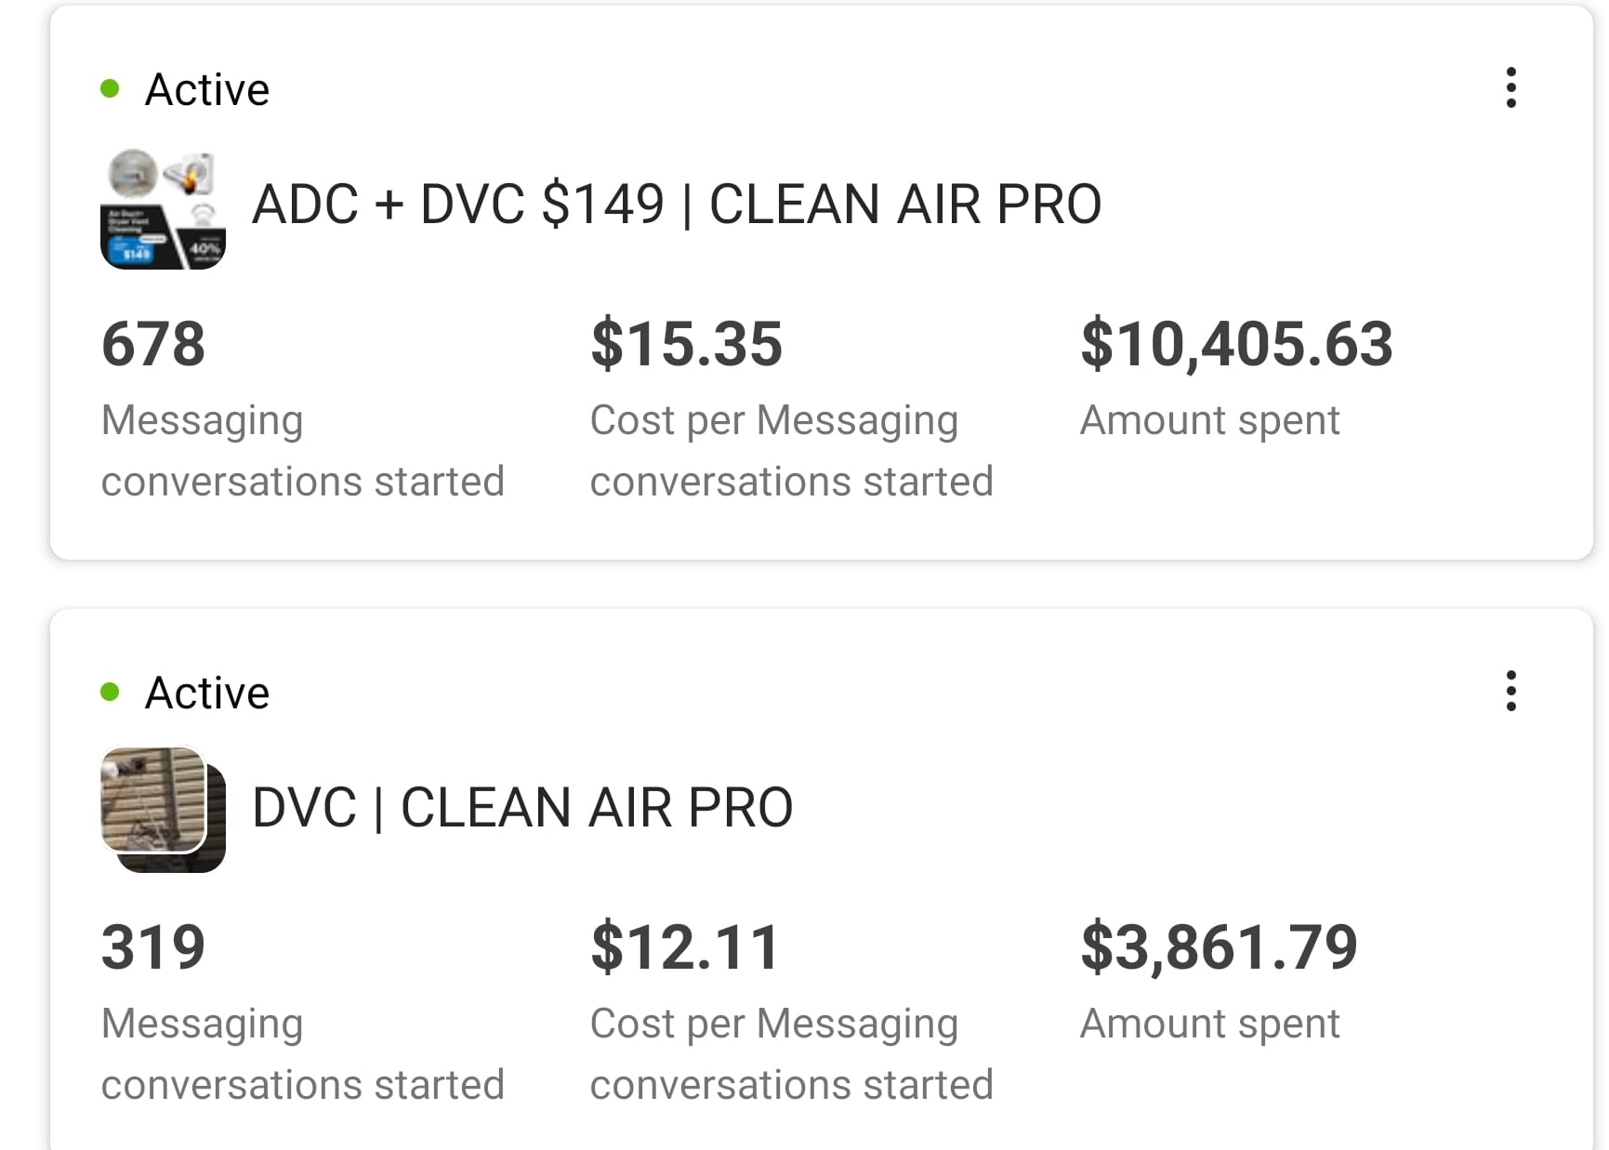The height and width of the screenshot is (1150, 1609).
Task: Open three-dot menu for ADC + DVC campaign
Action: coord(1510,87)
